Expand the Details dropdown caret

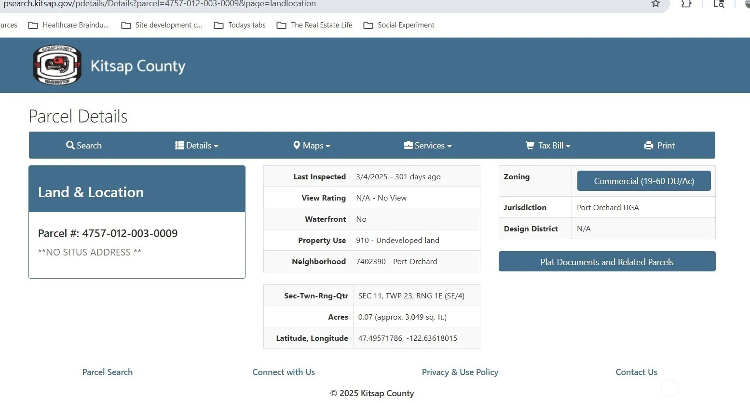[216, 146]
